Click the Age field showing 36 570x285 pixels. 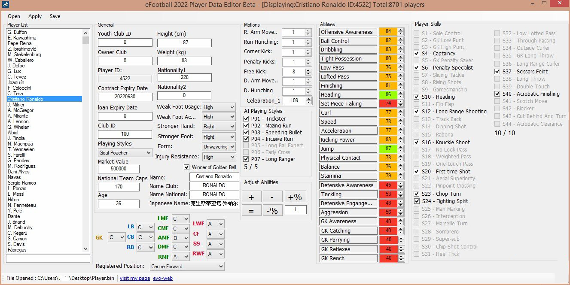click(x=119, y=204)
